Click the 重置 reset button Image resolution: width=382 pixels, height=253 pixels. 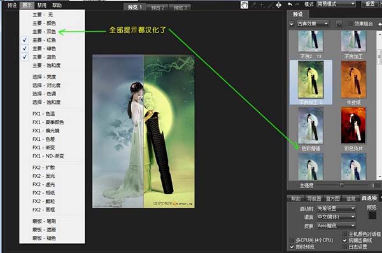click(x=370, y=4)
